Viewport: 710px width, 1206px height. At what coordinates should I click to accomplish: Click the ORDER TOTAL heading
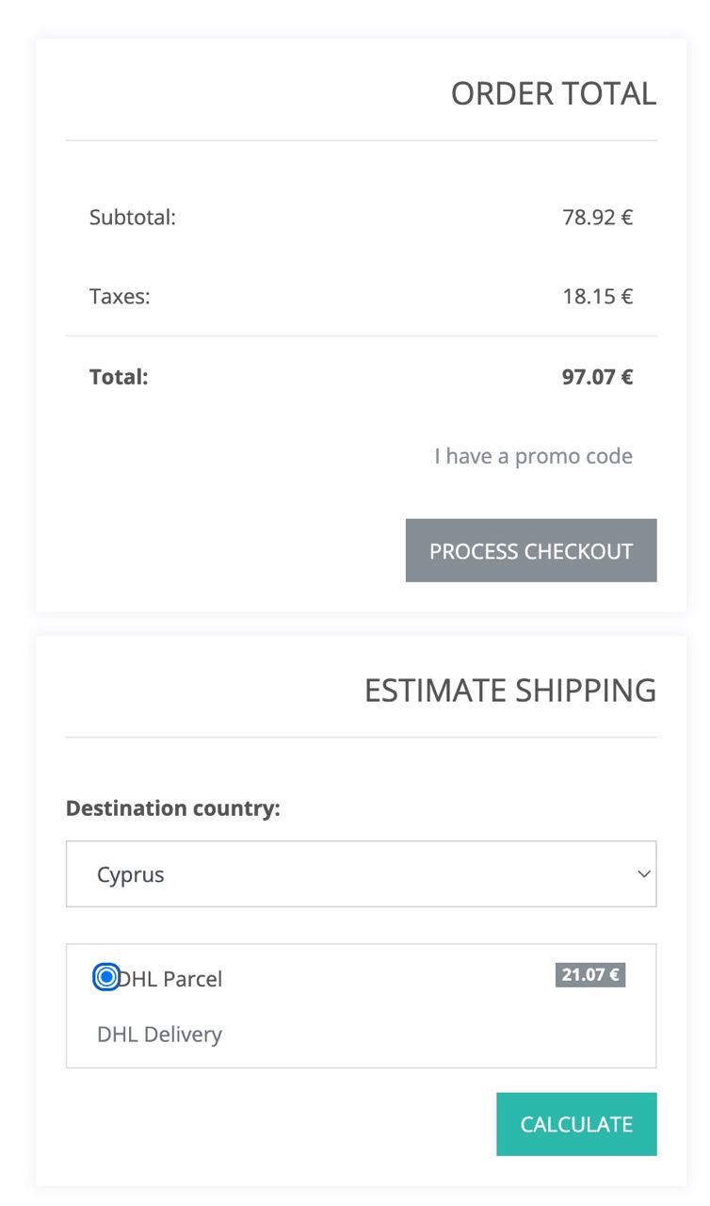pyautogui.click(x=553, y=94)
